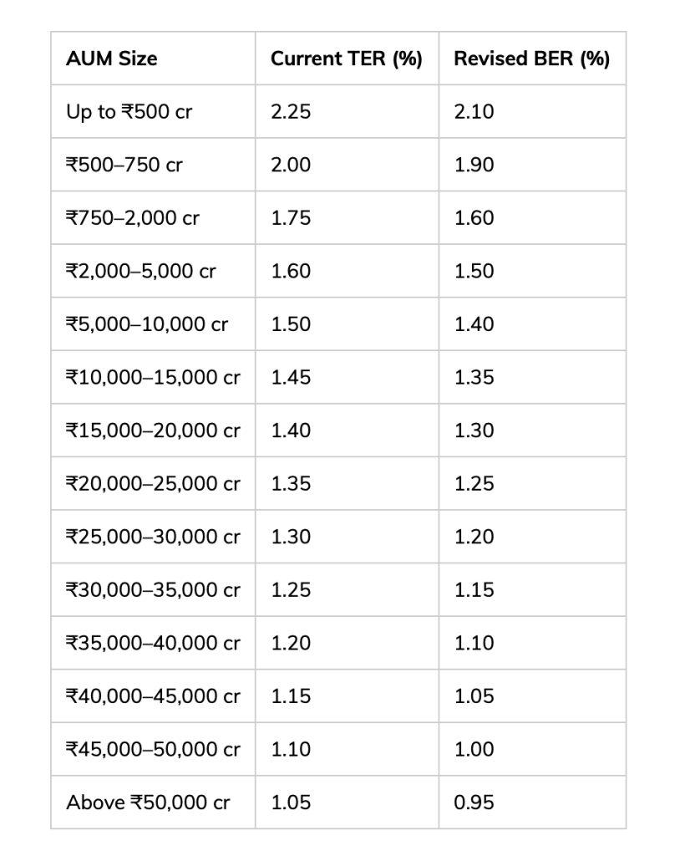Image resolution: width=690 pixels, height=856 pixels.
Task: Click the ₹20,000–25,000 cr cell
Action: (153, 483)
